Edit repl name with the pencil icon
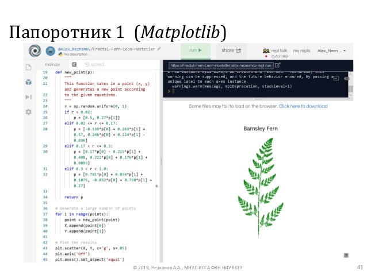 tap(159, 49)
